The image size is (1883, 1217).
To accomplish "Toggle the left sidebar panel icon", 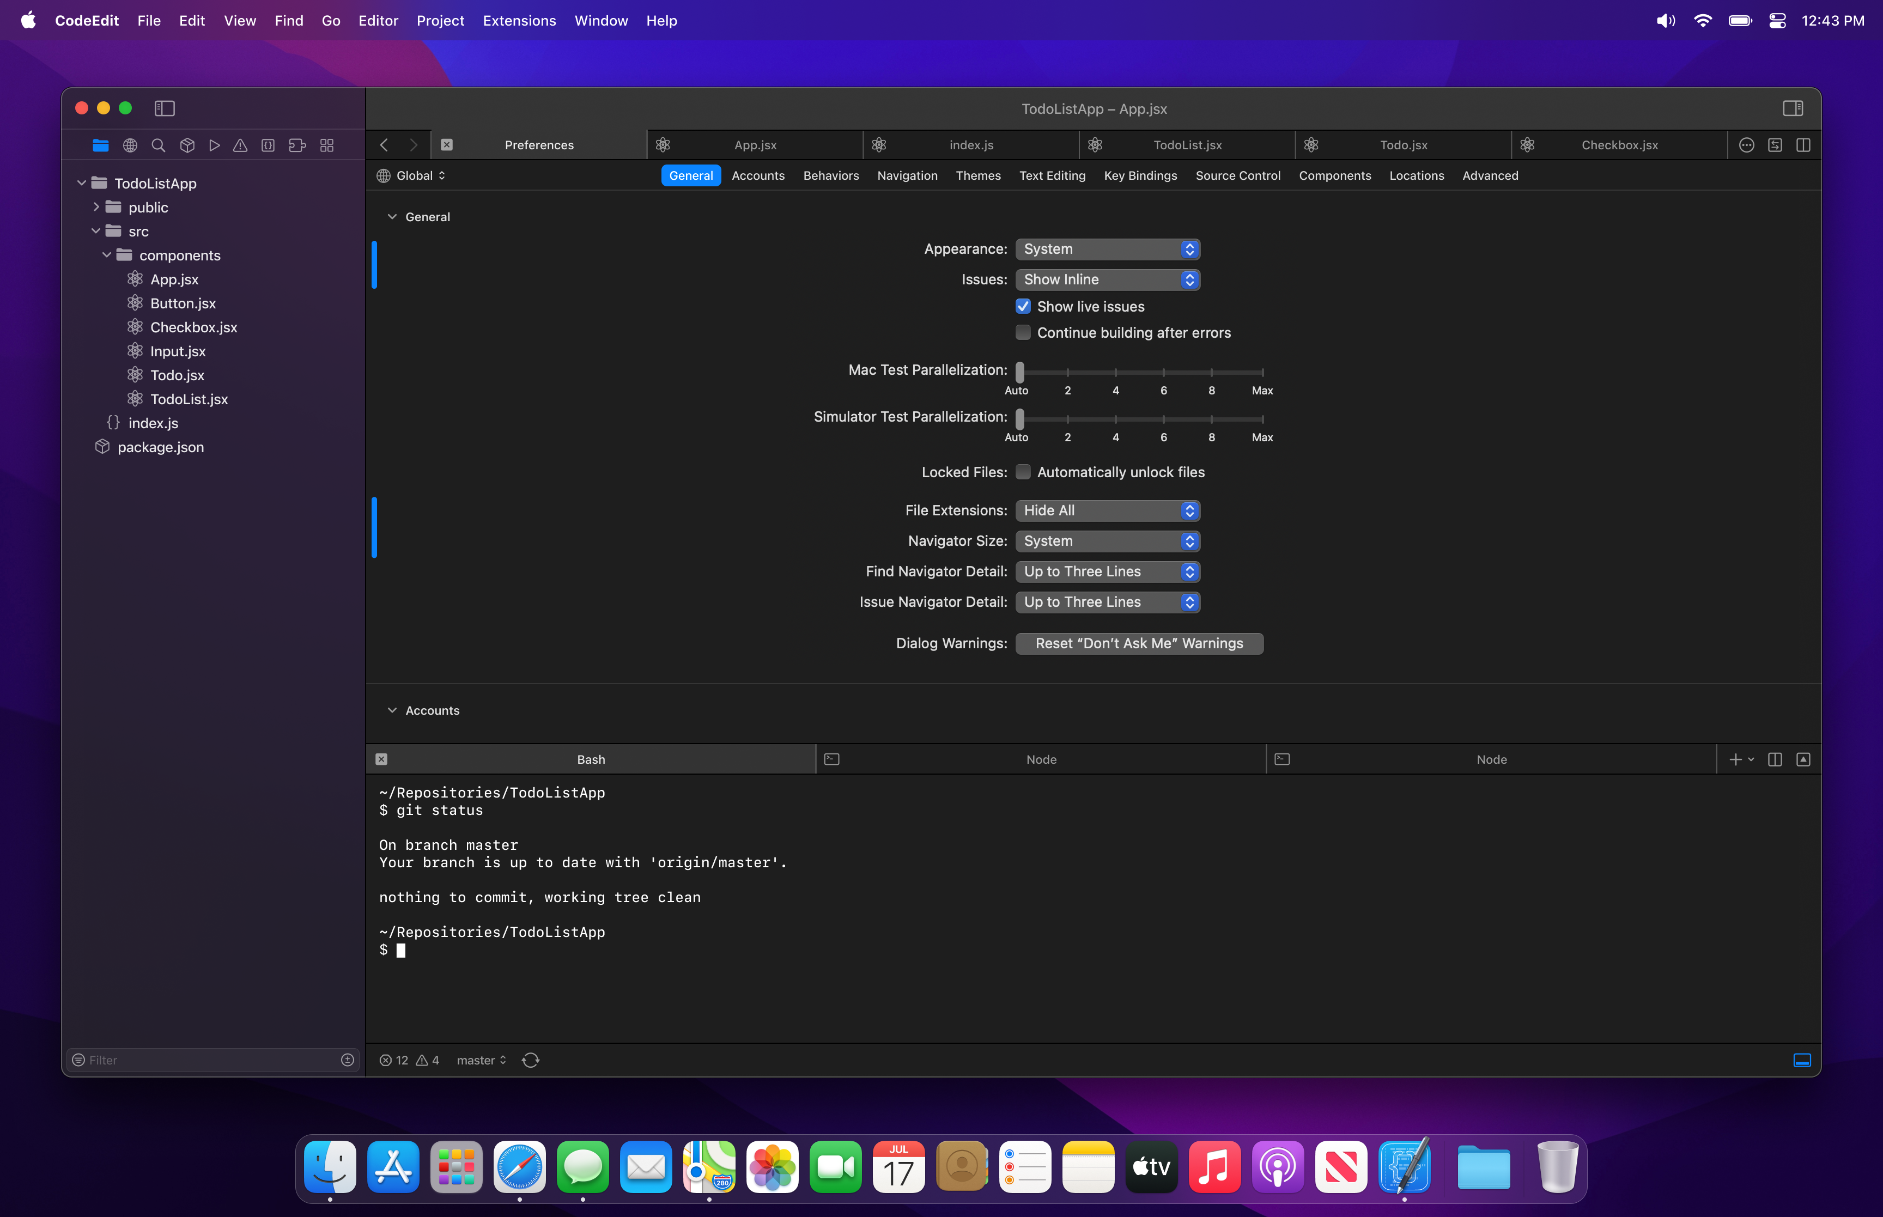I will point(165,108).
